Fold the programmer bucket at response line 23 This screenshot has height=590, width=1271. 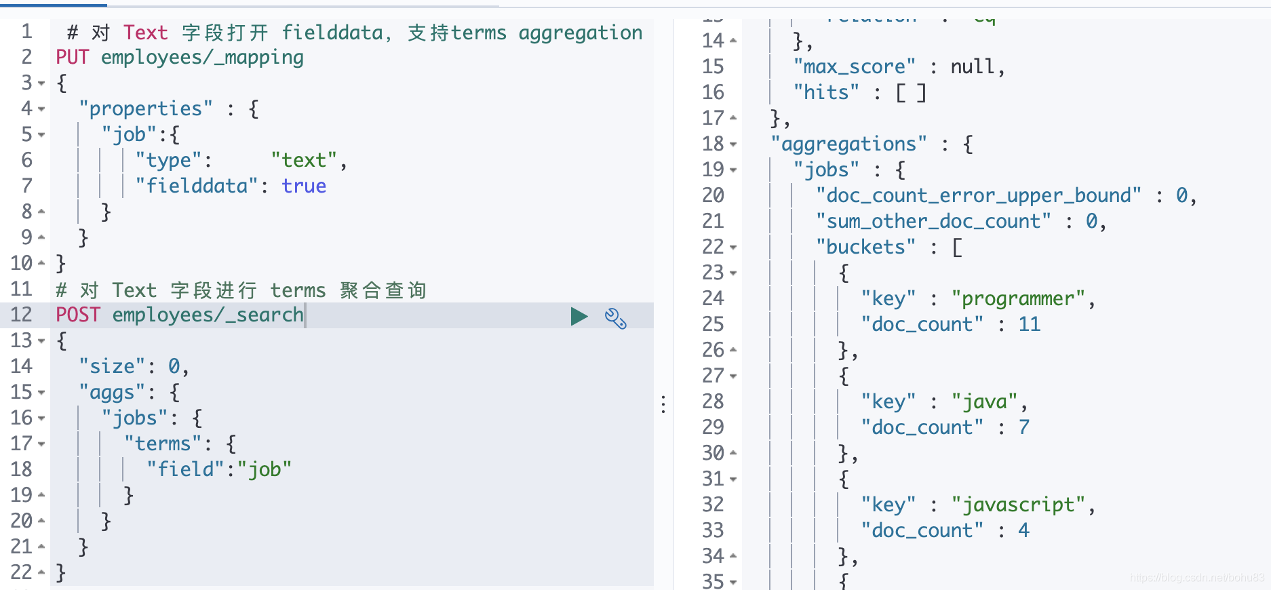click(x=733, y=273)
